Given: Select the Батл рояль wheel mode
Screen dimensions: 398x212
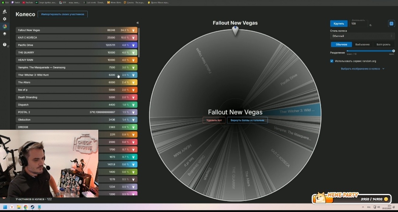Looking at the screenshot, I should tap(383, 44).
